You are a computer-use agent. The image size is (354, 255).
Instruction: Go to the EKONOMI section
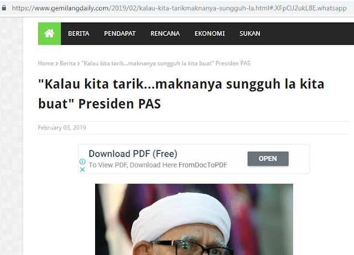[x=210, y=33]
